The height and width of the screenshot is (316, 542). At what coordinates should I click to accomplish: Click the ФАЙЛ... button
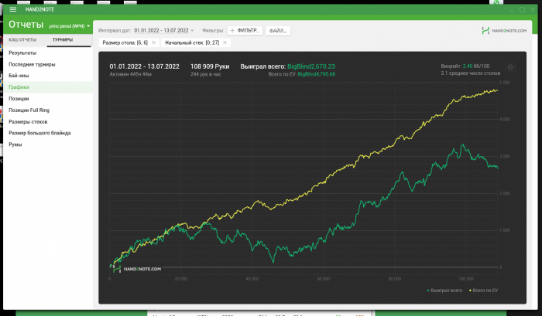click(277, 30)
